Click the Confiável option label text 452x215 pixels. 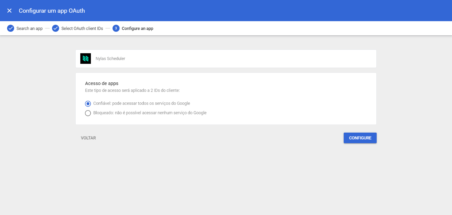point(142,104)
